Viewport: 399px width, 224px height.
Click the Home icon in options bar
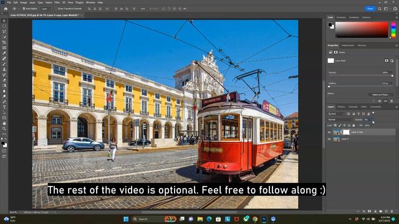coord(6,9)
